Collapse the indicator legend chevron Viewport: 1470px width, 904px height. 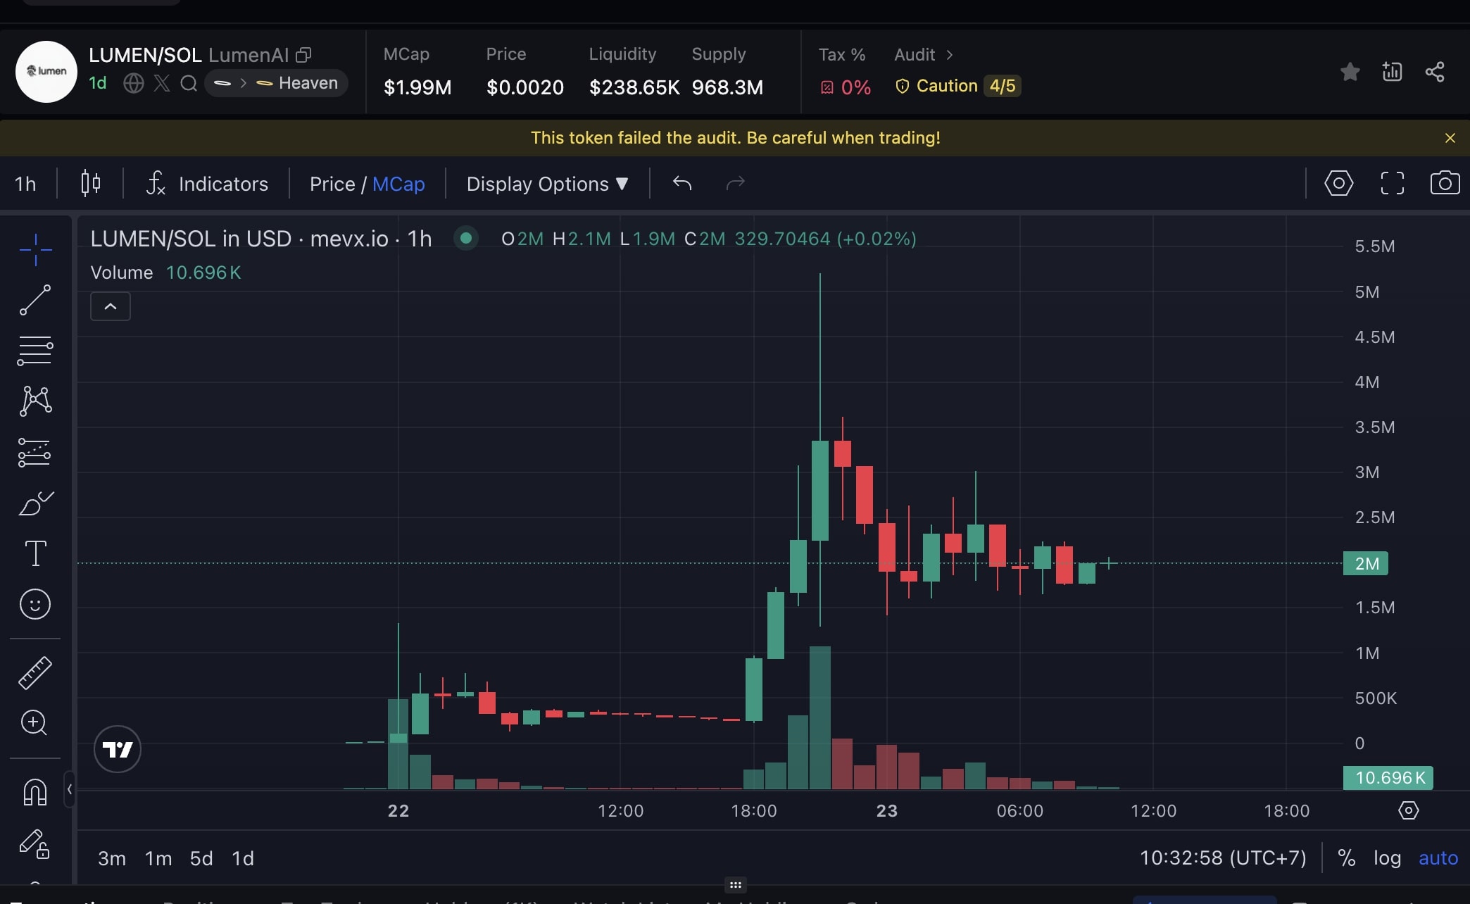pyautogui.click(x=111, y=306)
